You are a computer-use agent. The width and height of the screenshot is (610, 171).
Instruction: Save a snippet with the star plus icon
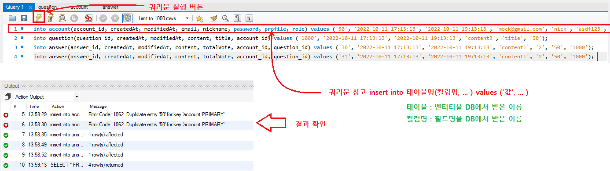[199, 18]
